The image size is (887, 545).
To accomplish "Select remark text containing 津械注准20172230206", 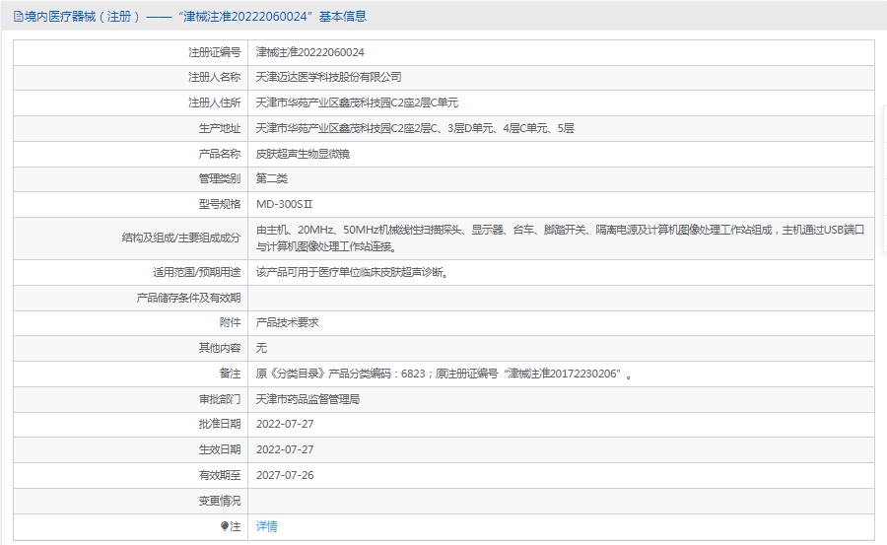I will 443,374.
